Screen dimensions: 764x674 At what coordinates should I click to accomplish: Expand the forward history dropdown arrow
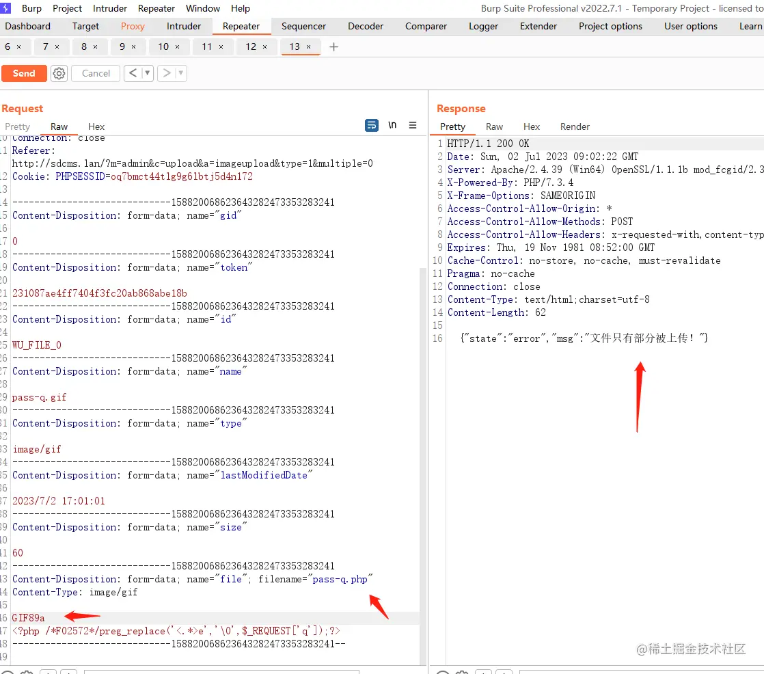(181, 73)
